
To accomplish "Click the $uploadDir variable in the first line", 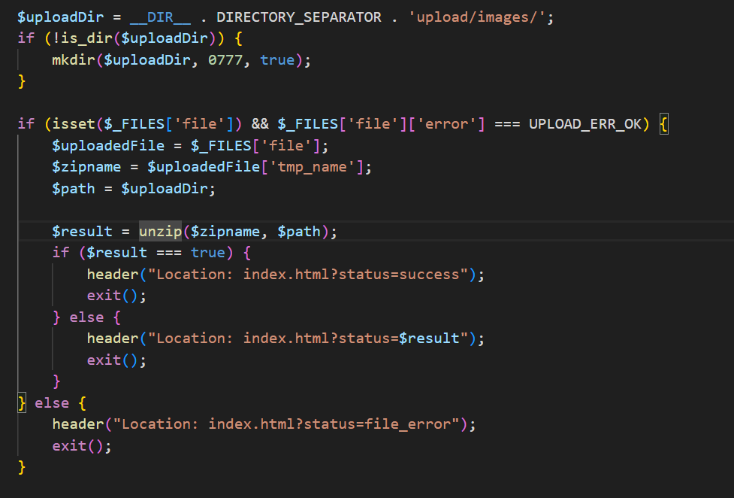I will coord(60,17).
